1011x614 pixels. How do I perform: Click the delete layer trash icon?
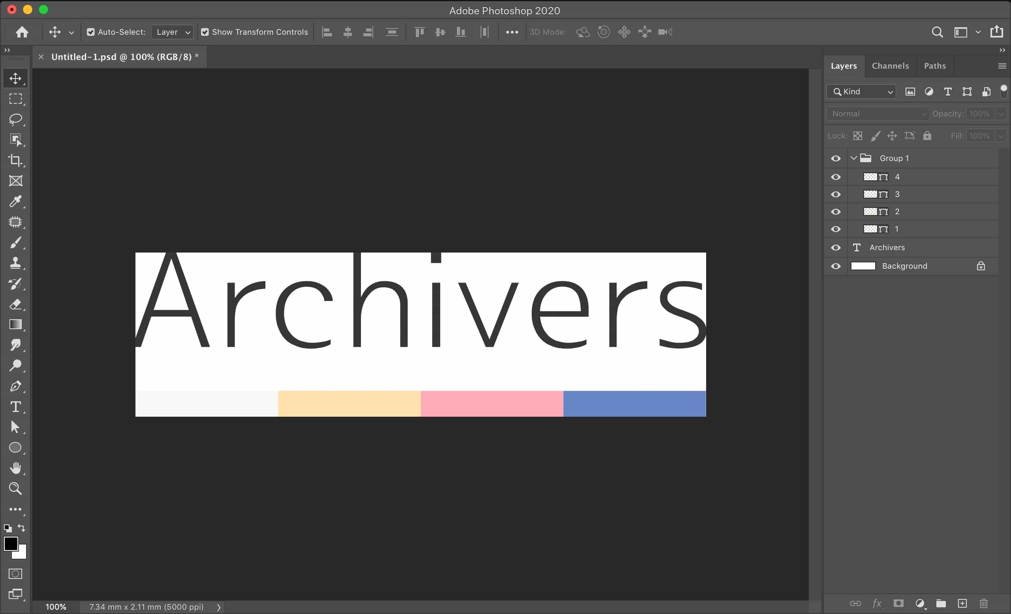(983, 603)
